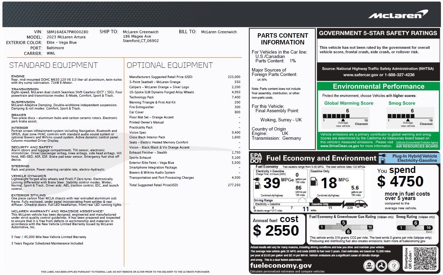Click the plug icon in the Plug-In Hybrid banner
The height and width of the screenshot is (275, 443).
pyautogui.click(x=382, y=158)
